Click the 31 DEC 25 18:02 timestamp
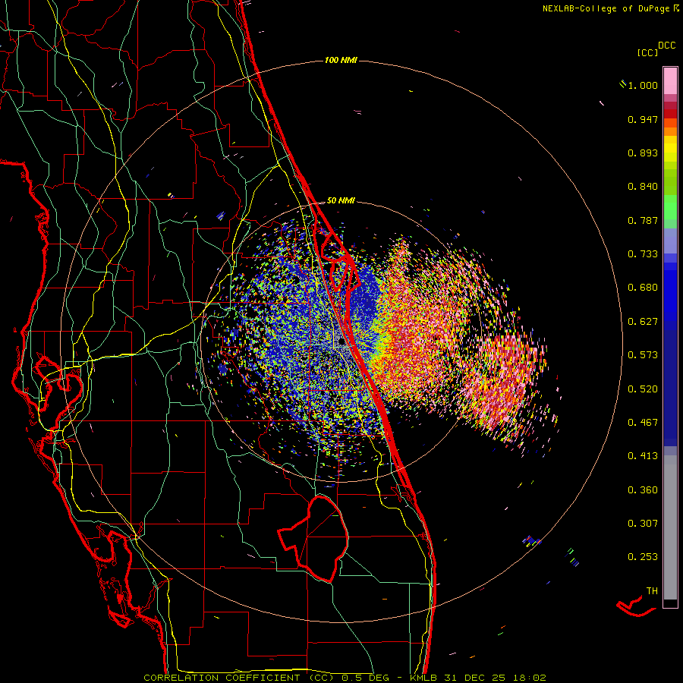The height and width of the screenshot is (683, 683). coord(496,678)
